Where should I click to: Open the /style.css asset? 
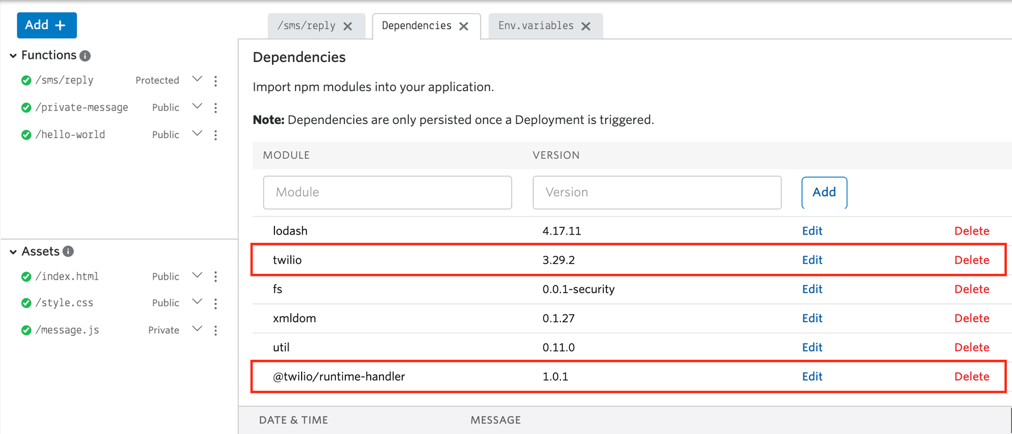pos(65,303)
